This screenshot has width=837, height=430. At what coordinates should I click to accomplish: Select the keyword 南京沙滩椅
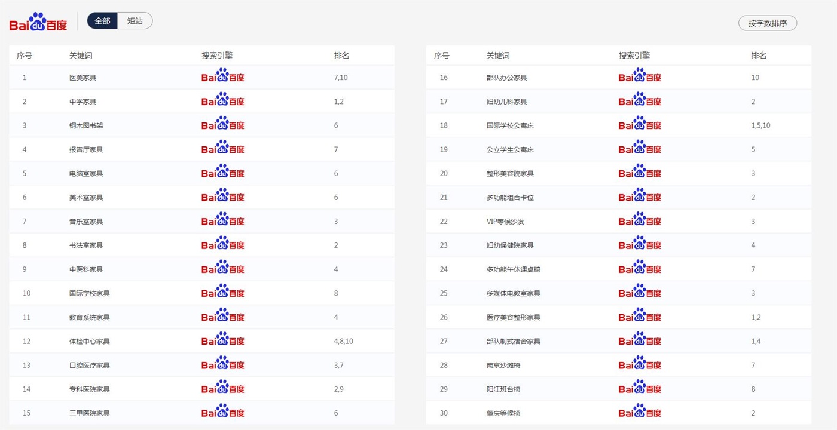pos(503,365)
